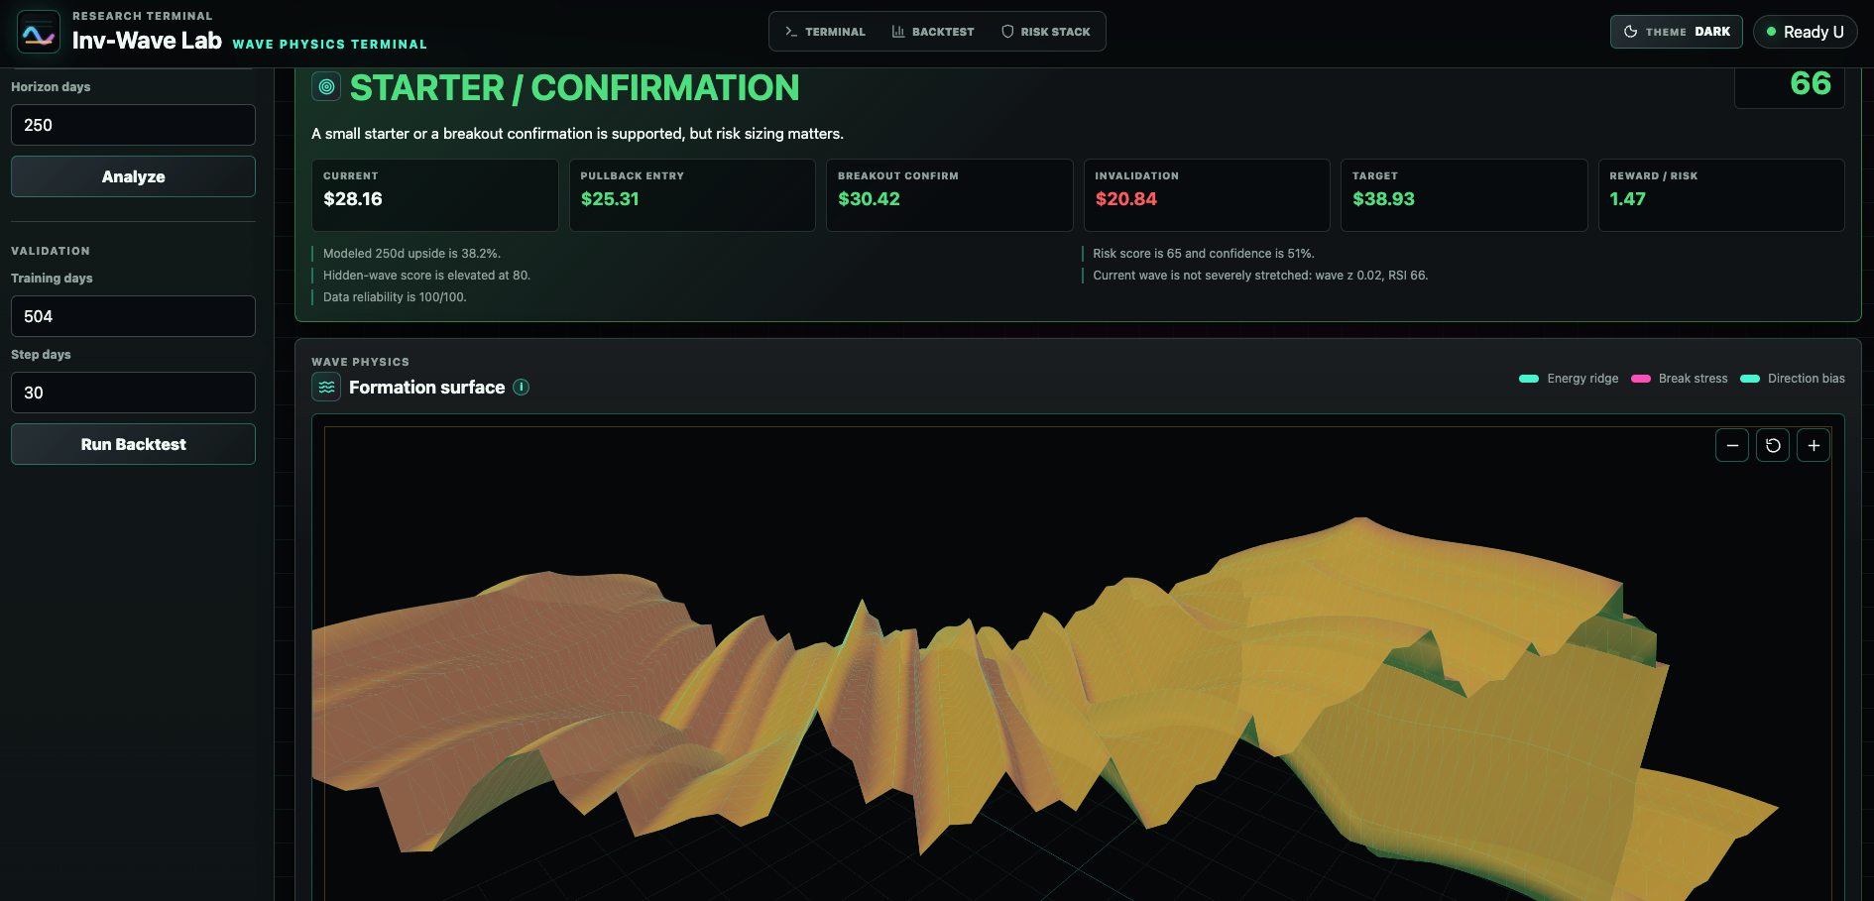
Task: Click the 'Current wave is not severely stretched' note
Action: pyautogui.click(x=1260, y=276)
